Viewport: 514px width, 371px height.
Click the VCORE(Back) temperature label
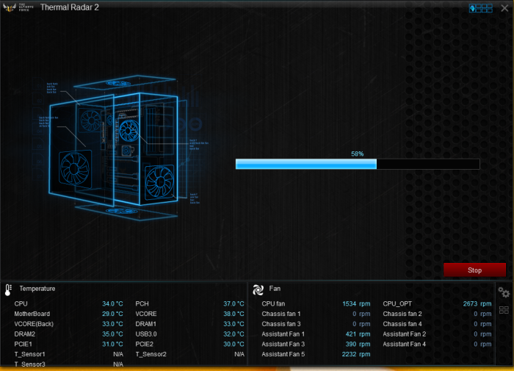point(34,324)
